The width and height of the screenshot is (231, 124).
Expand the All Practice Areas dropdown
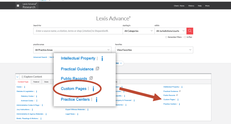point(72,50)
